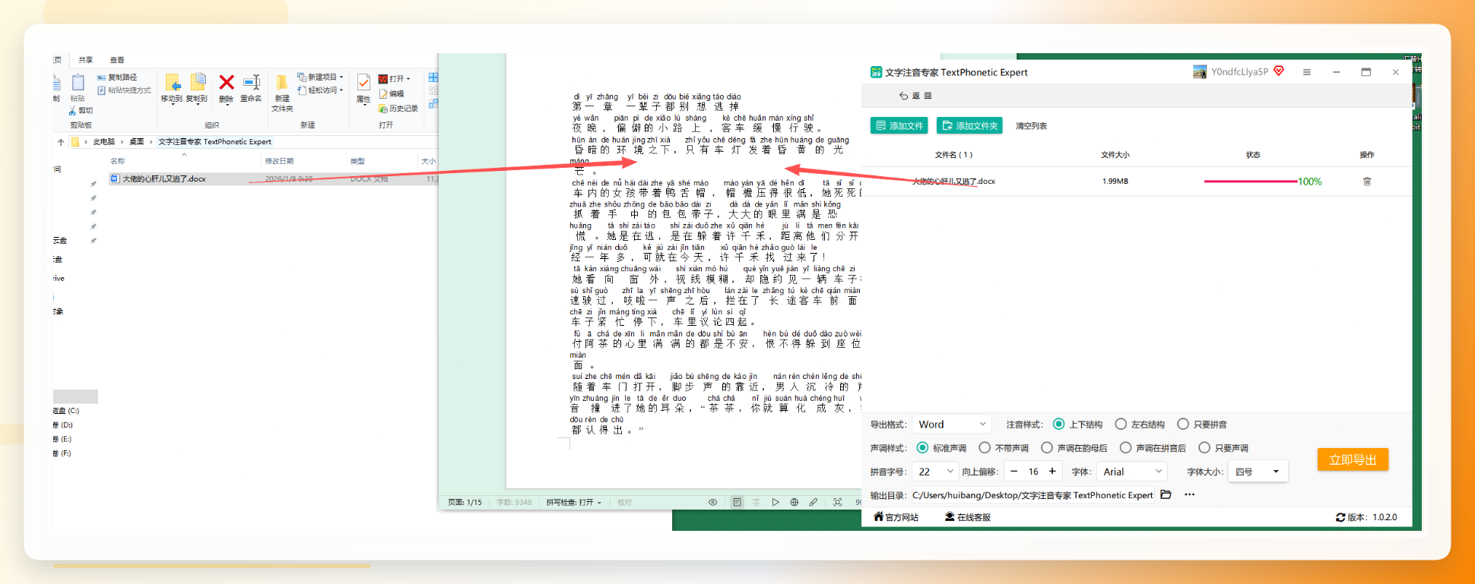Click the 返回 back button
Screen dimensions: 1475x584
915,96
